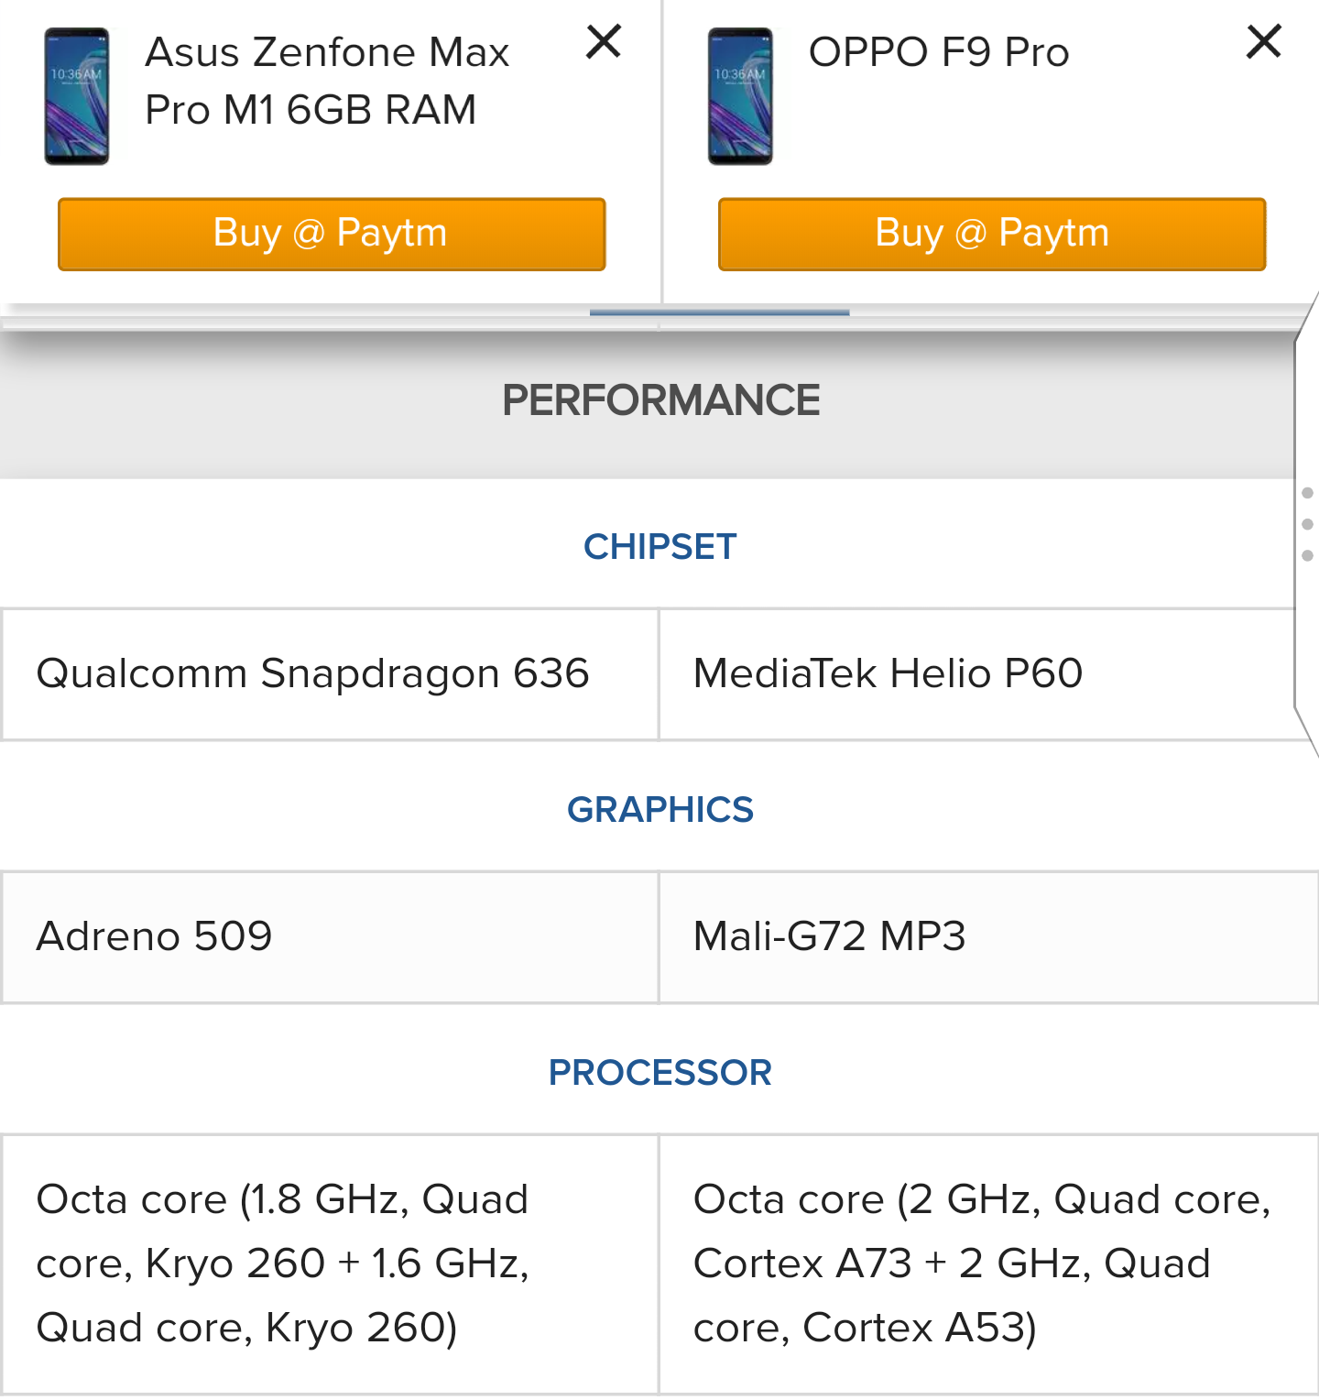Click Buy @ Paytm for OPPO F9 Pro

coord(992,234)
